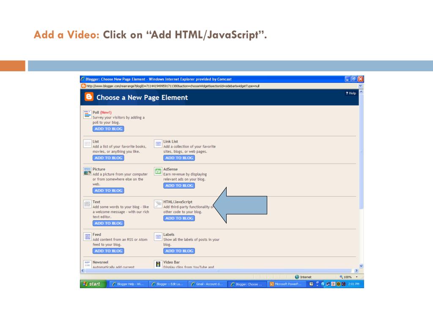
Task: Click the Newsreel element icon
Action: 87,264
